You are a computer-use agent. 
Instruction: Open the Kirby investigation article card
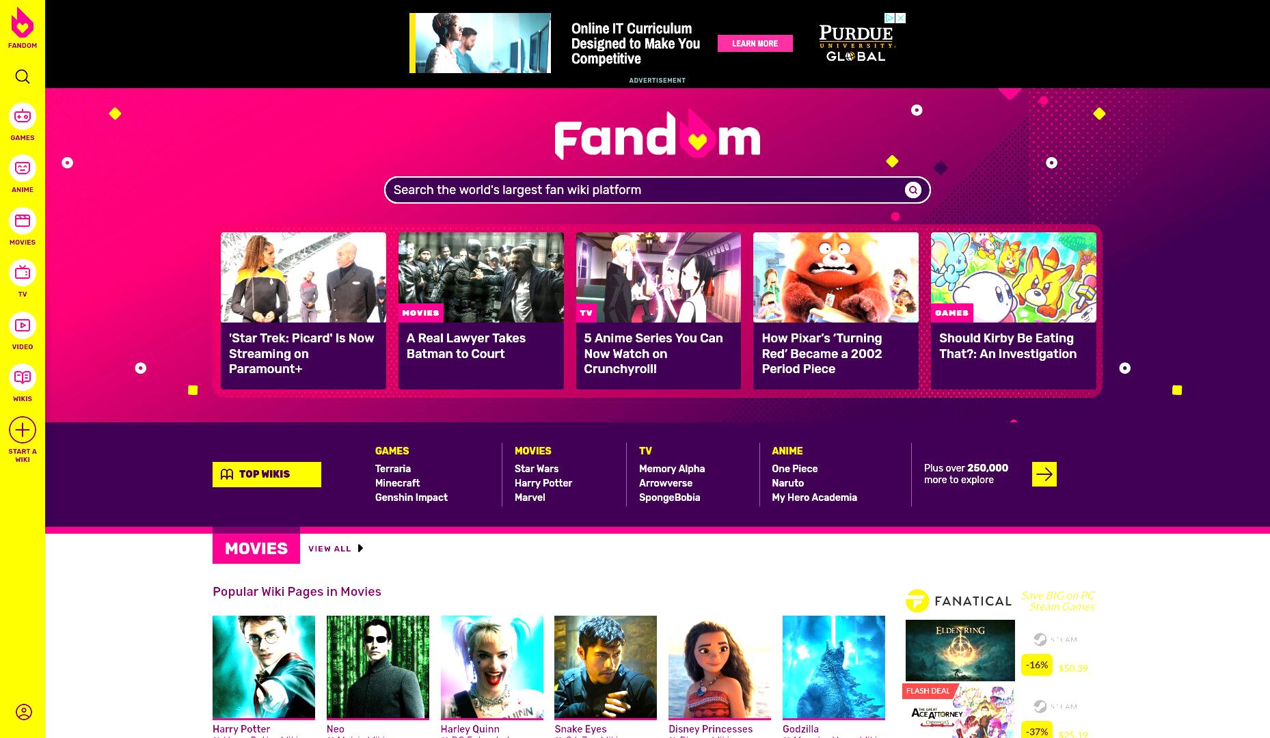click(x=1013, y=311)
